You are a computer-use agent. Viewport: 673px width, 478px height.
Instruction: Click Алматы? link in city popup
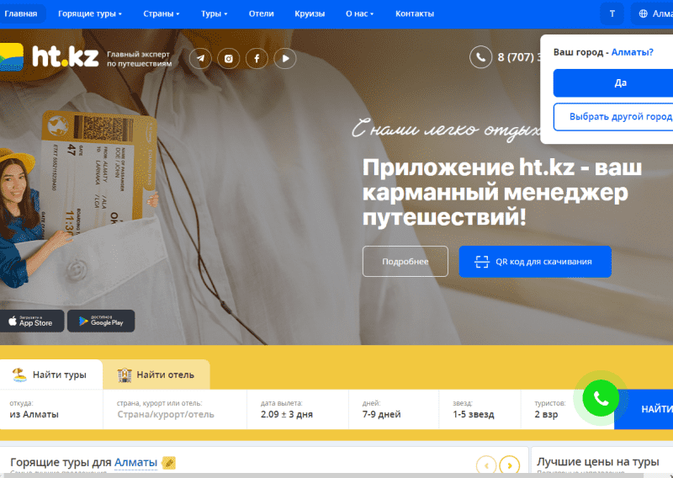pyautogui.click(x=632, y=52)
